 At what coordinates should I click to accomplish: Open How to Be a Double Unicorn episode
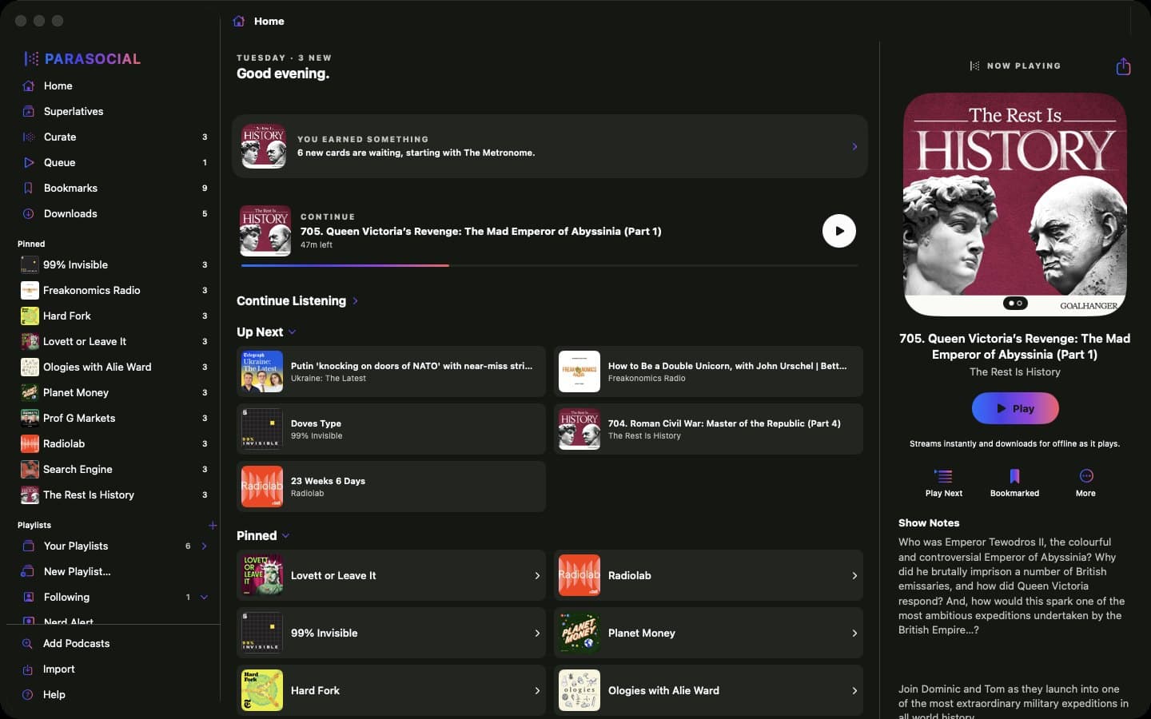(708, 371)
